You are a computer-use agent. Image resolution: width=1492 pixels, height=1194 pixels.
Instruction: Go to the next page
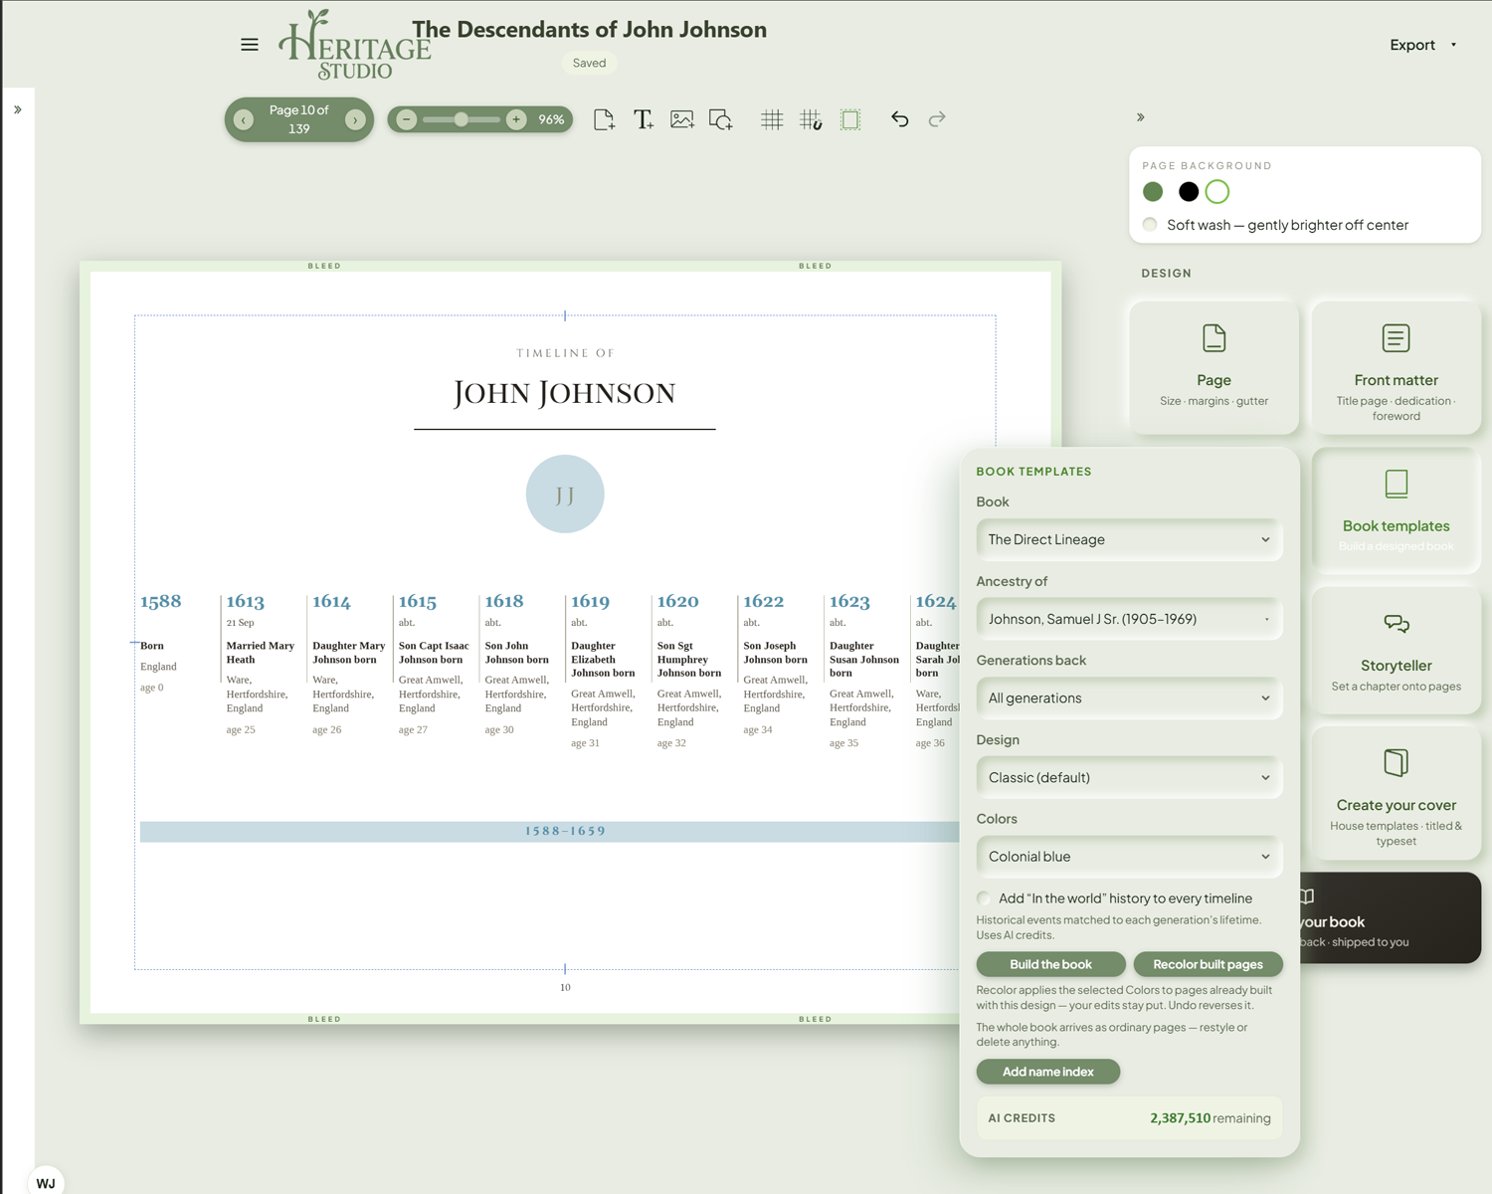[x=355, y=119]
